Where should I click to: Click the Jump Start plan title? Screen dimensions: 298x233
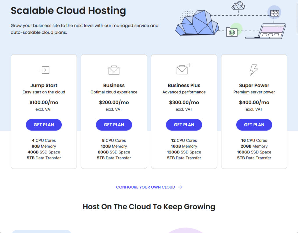(x=44, y=85)
